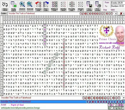Image resolution: width=125 pixels, height=110 pixels.
Task: Click row header number 18
Action: [2, 87]
